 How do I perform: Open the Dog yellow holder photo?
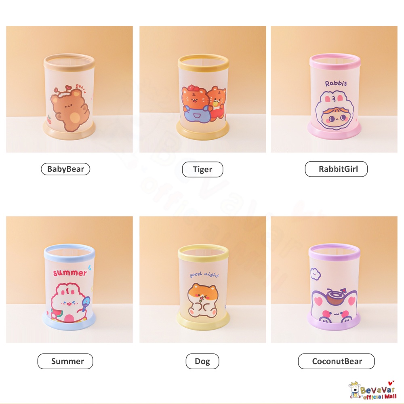[203, 280]
